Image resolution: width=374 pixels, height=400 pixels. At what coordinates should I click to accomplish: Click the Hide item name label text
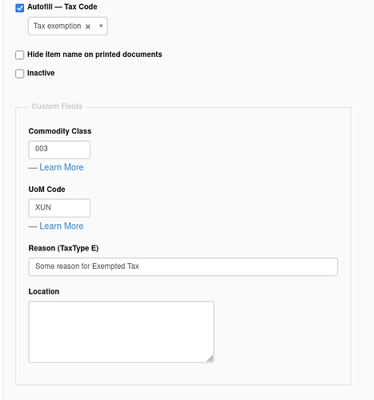pos(95,54)
